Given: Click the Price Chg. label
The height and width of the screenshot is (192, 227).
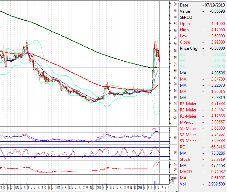Looking at the screenshot, I should pos(189,48).
